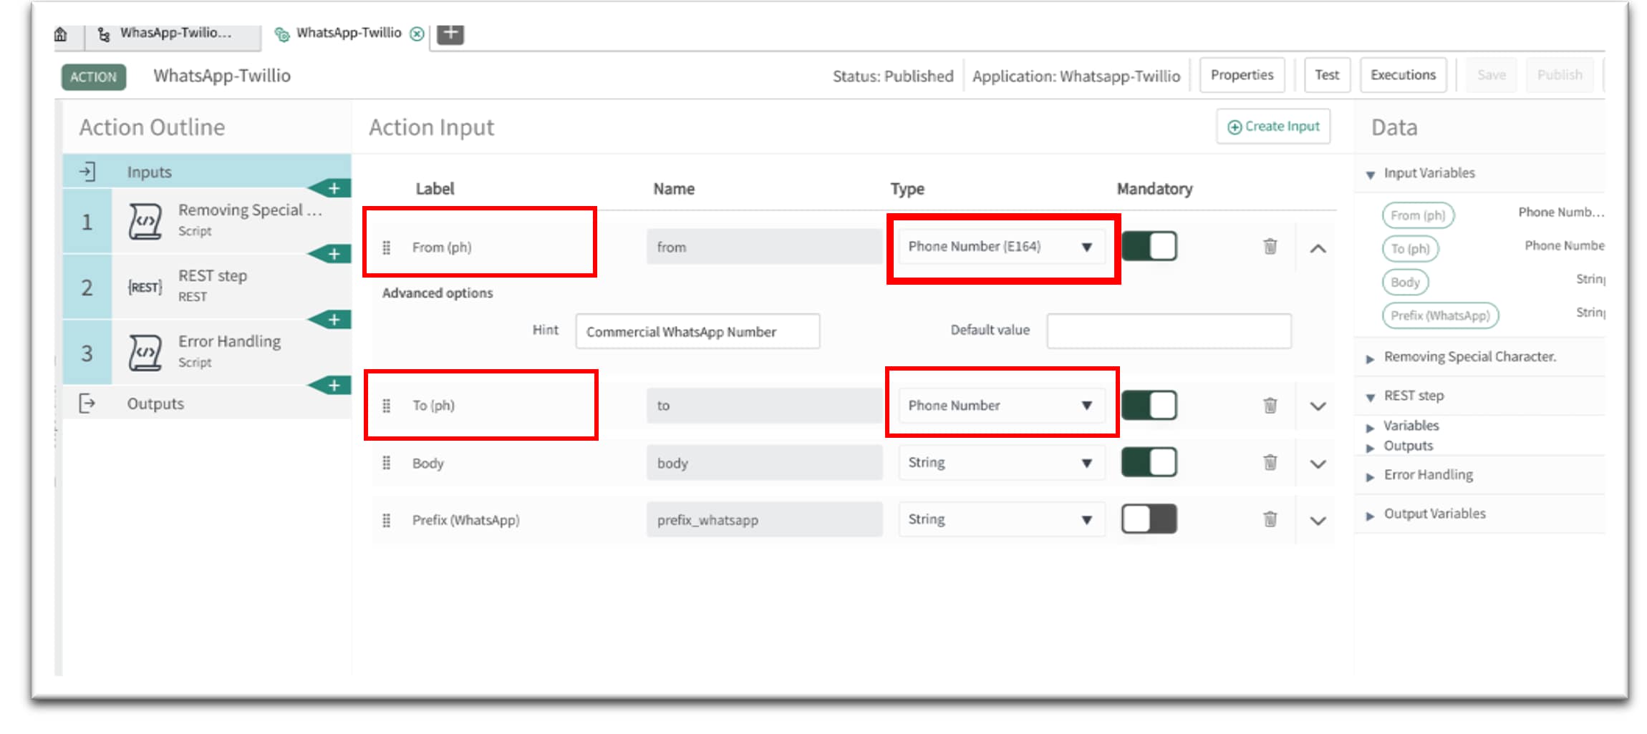Image resolution: width=1647 pixels, height=734 pixels.
Task: Enable Mandatory for Prefix (WhatsApp)
Action: (1149, 519)
